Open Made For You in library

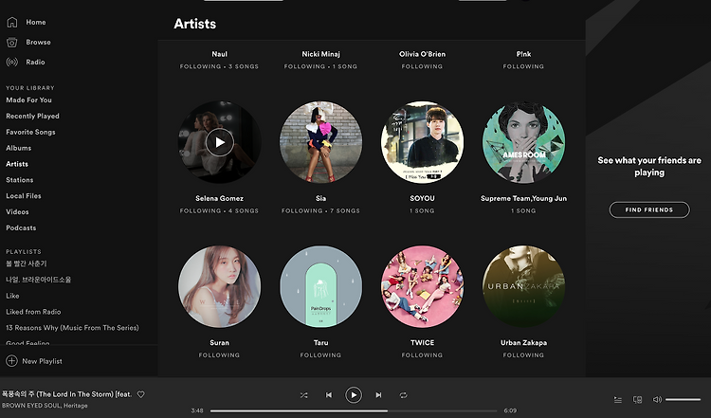pyautogui.click(x=28, y=100)
